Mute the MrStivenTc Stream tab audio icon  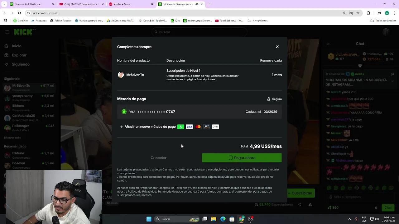pos(196,4)
